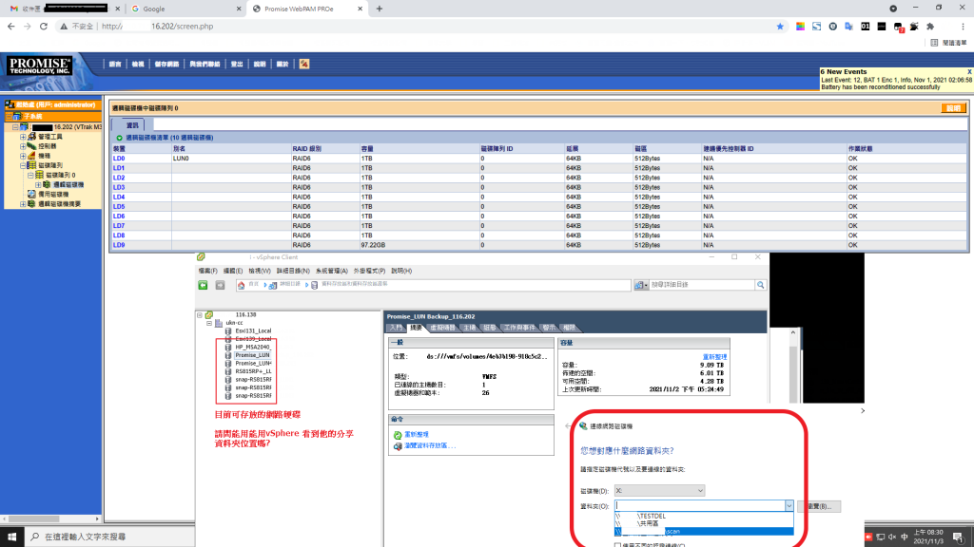
Task: Expand the 邏輯磁碟機 node under 磁碟陣列 0
Action: (x=38, y=185)
